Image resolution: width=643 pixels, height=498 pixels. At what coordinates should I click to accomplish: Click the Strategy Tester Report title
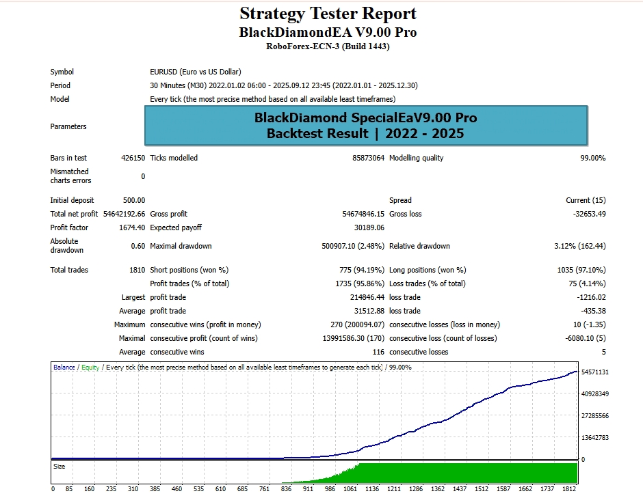click(328, 14)
